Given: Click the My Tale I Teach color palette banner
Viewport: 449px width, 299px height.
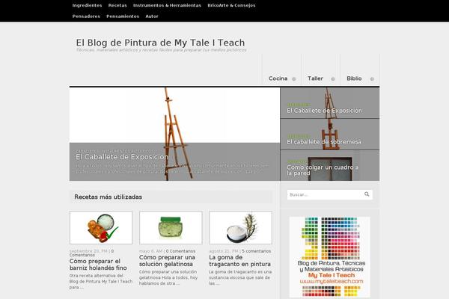Looking at the screenshot, I should (330, 257).
